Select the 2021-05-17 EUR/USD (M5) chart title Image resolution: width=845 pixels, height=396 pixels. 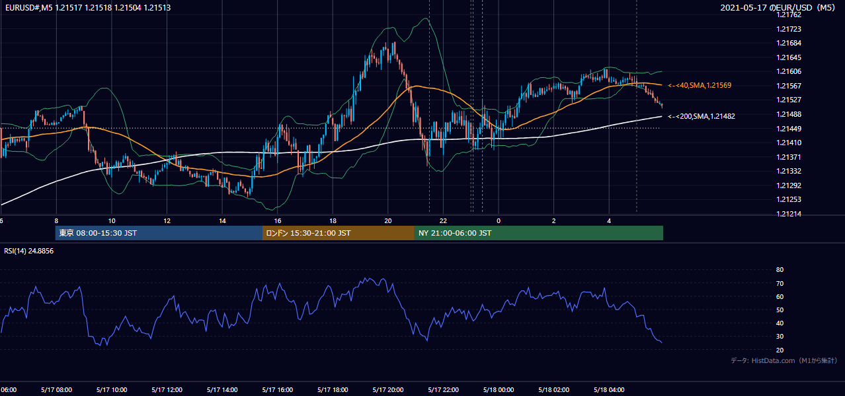pyautogui.click(x=778, y=7)
